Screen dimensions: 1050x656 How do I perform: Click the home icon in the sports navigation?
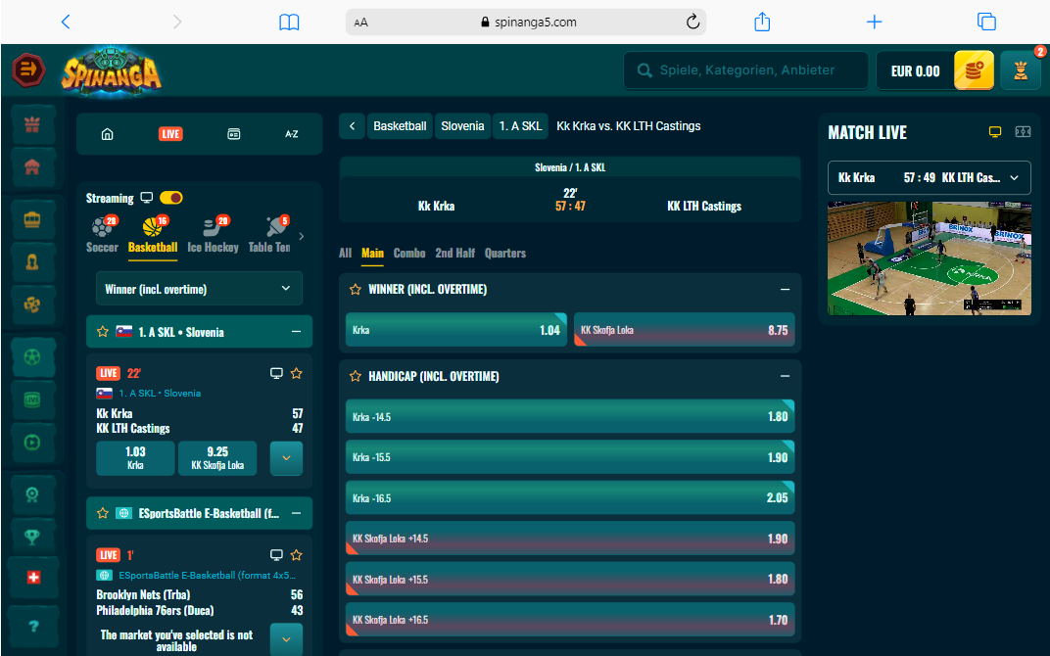(x=107, y=133)
